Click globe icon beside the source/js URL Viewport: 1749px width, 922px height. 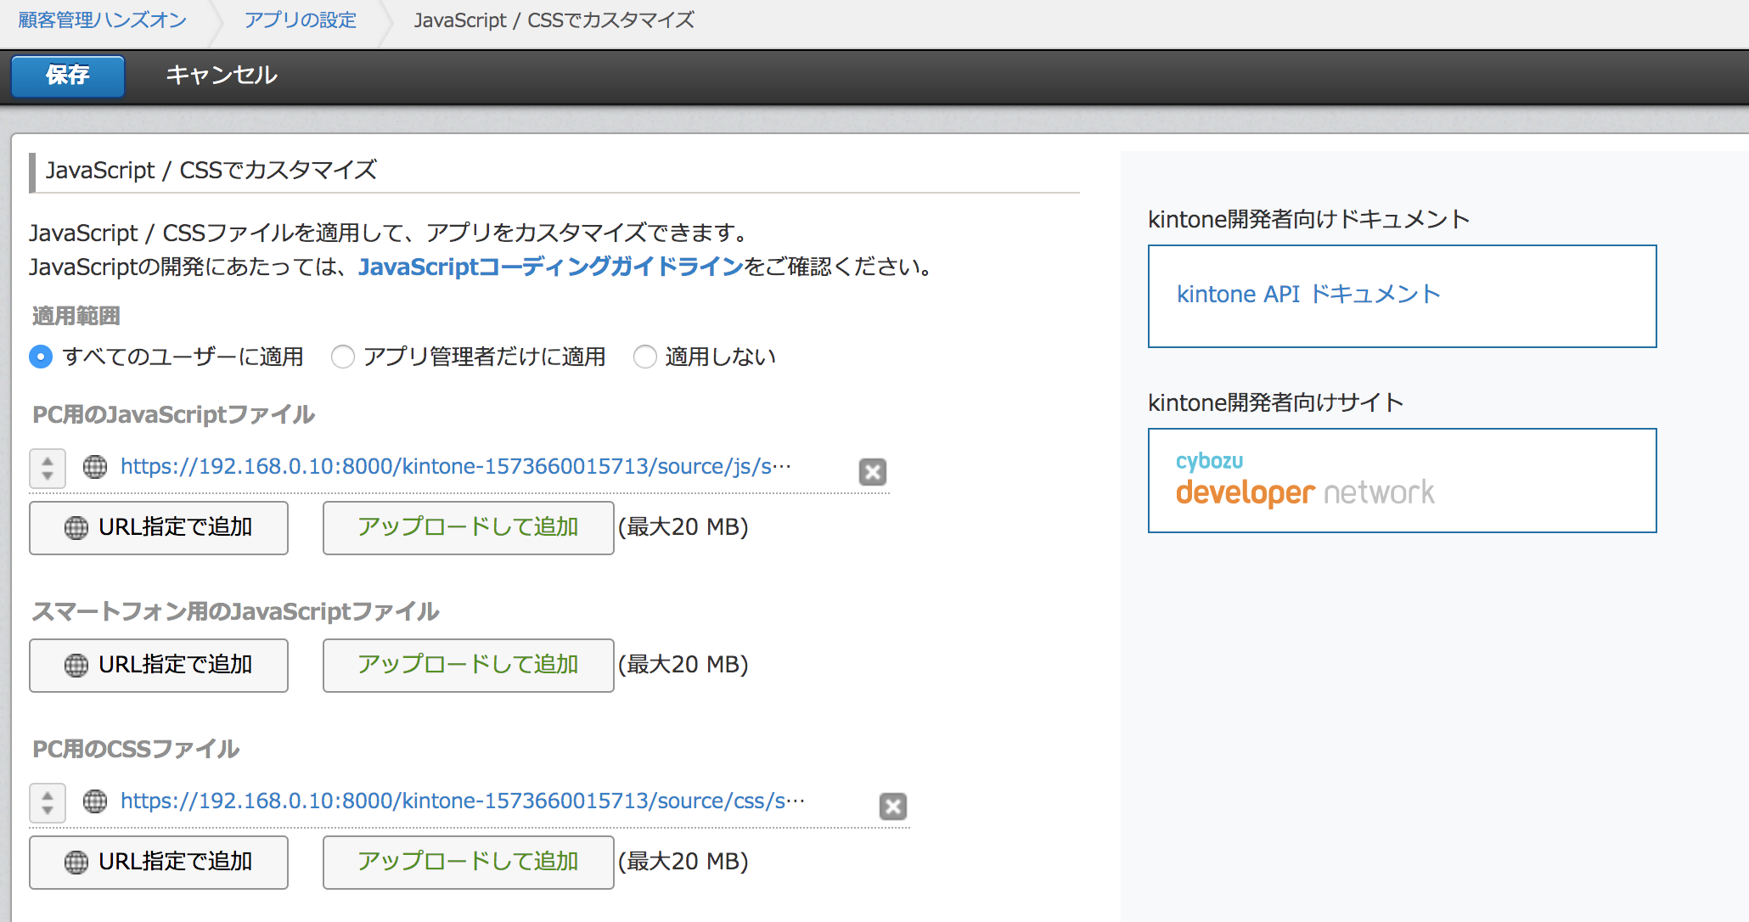click(x=95, y=467)
